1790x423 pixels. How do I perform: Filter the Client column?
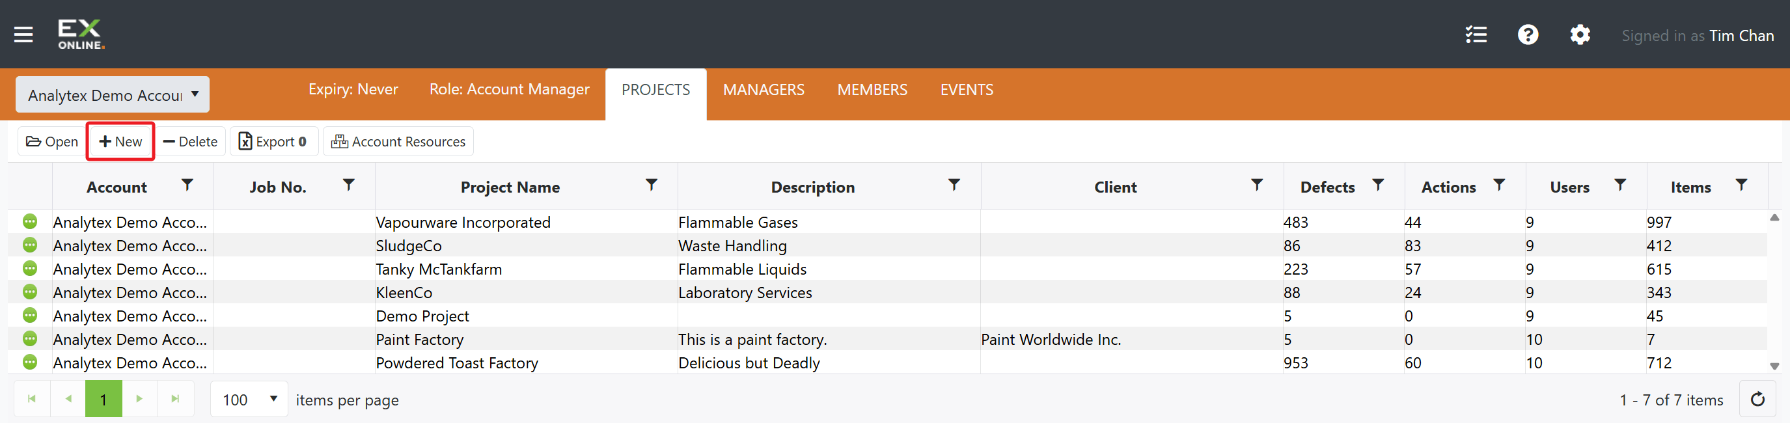pos(1257,185)
